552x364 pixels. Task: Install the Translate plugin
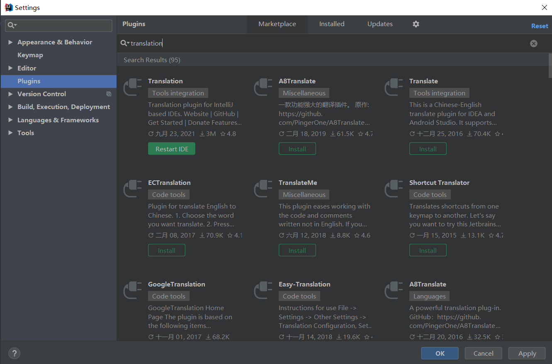(428, 149)
